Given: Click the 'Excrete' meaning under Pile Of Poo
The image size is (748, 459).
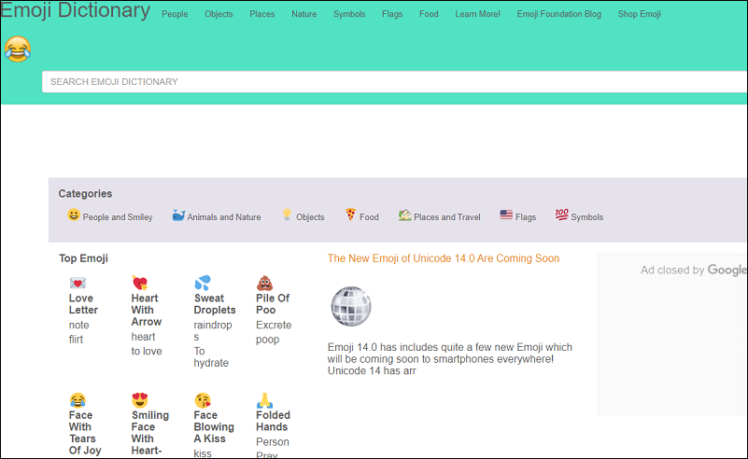Looking at the screenshot, I should pos(274,325).
